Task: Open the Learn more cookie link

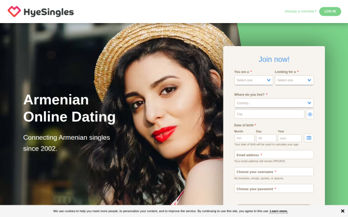Action: (279, 211)
